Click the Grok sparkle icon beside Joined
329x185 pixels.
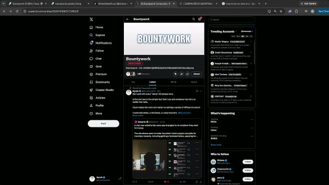[176, 74]
